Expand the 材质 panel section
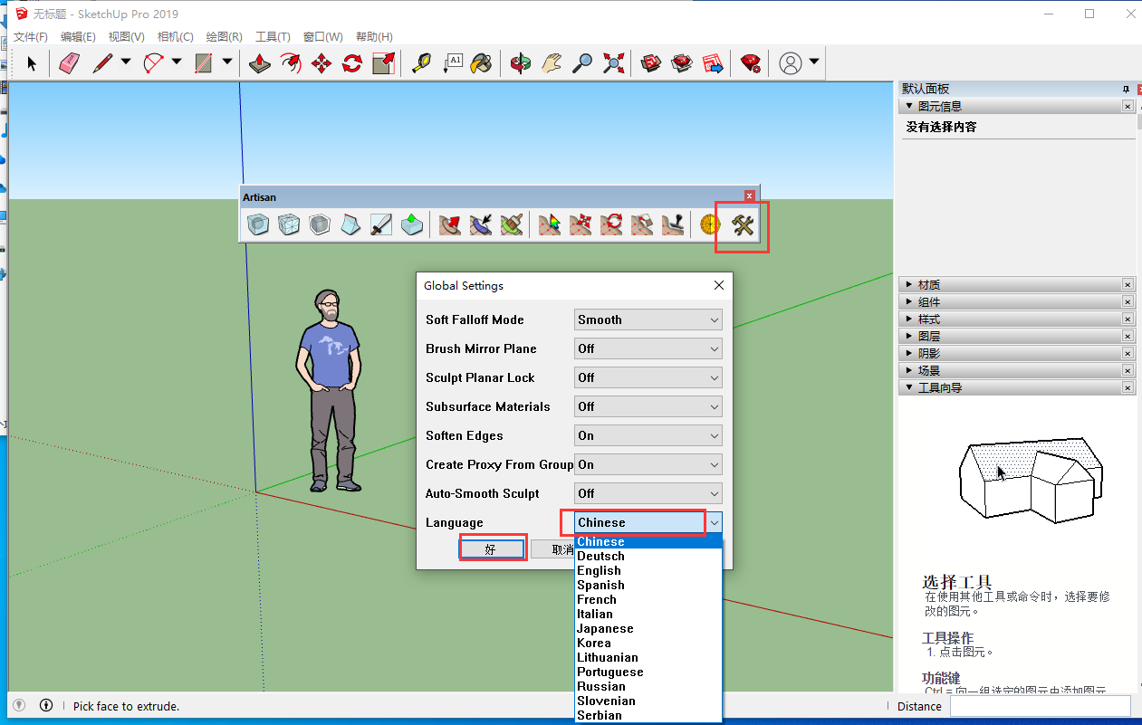 [929, 285]
